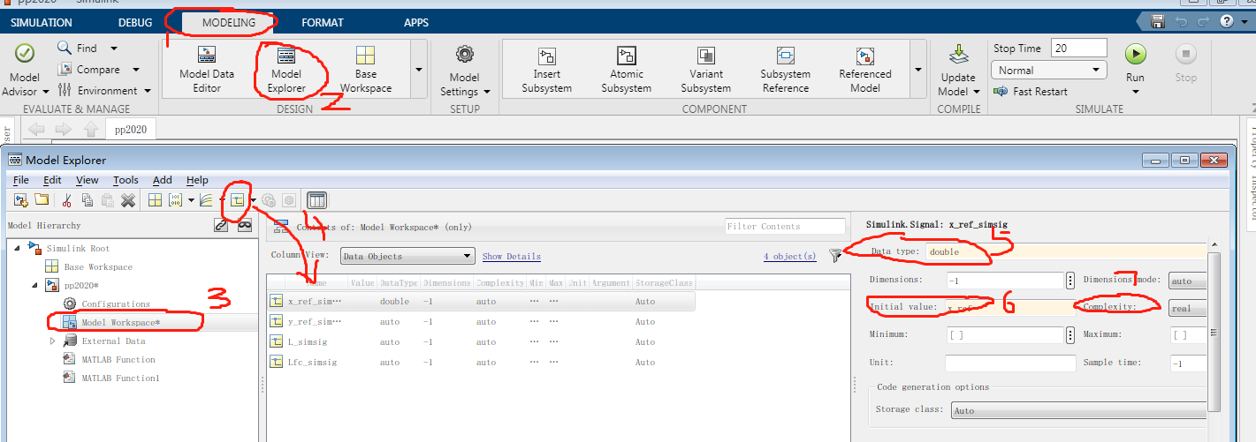Click the filter funnel icon
Screen dimensions: 1256x442
[836, 256]
